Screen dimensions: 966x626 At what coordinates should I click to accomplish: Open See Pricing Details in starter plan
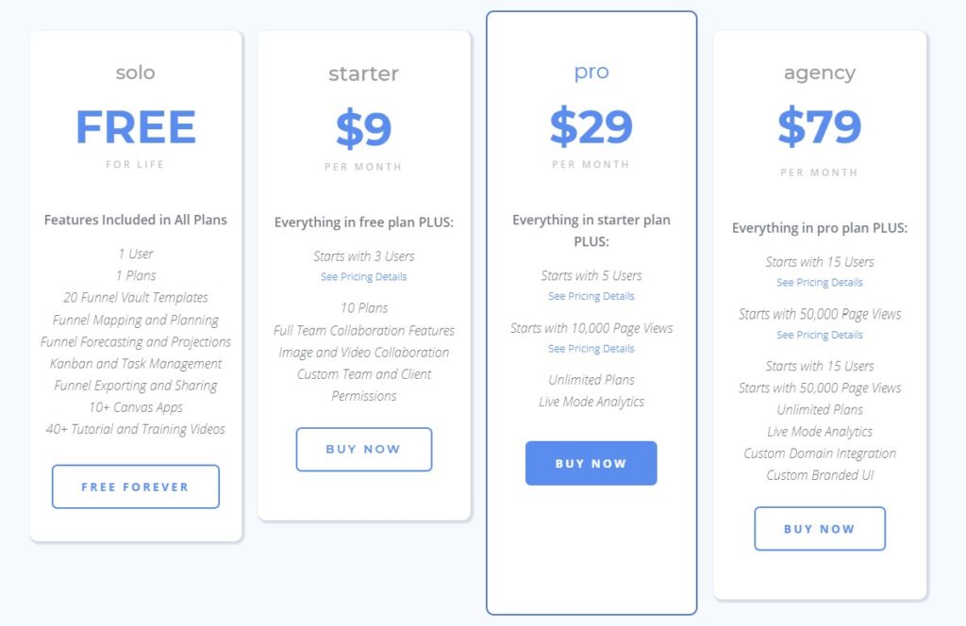[363, 277]
